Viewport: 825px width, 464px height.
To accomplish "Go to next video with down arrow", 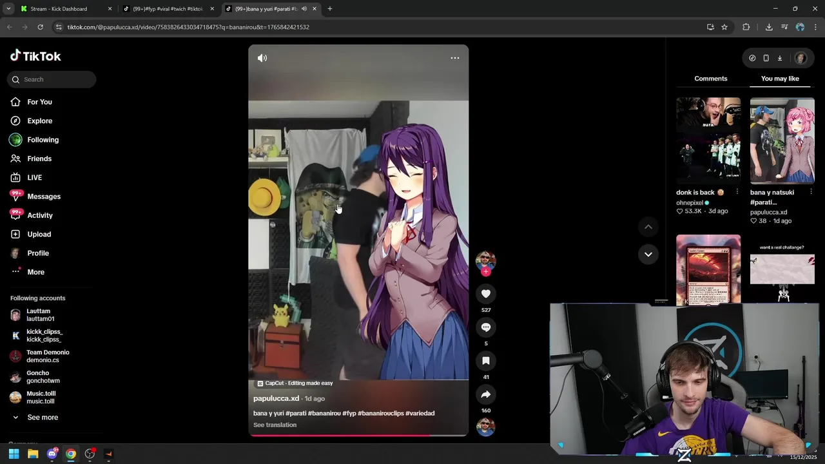I will 648,254.
